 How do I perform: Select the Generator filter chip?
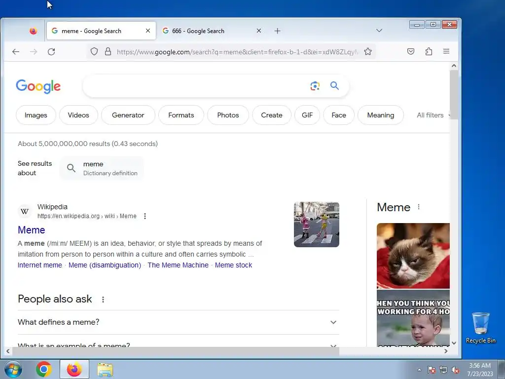coord(128,115)
